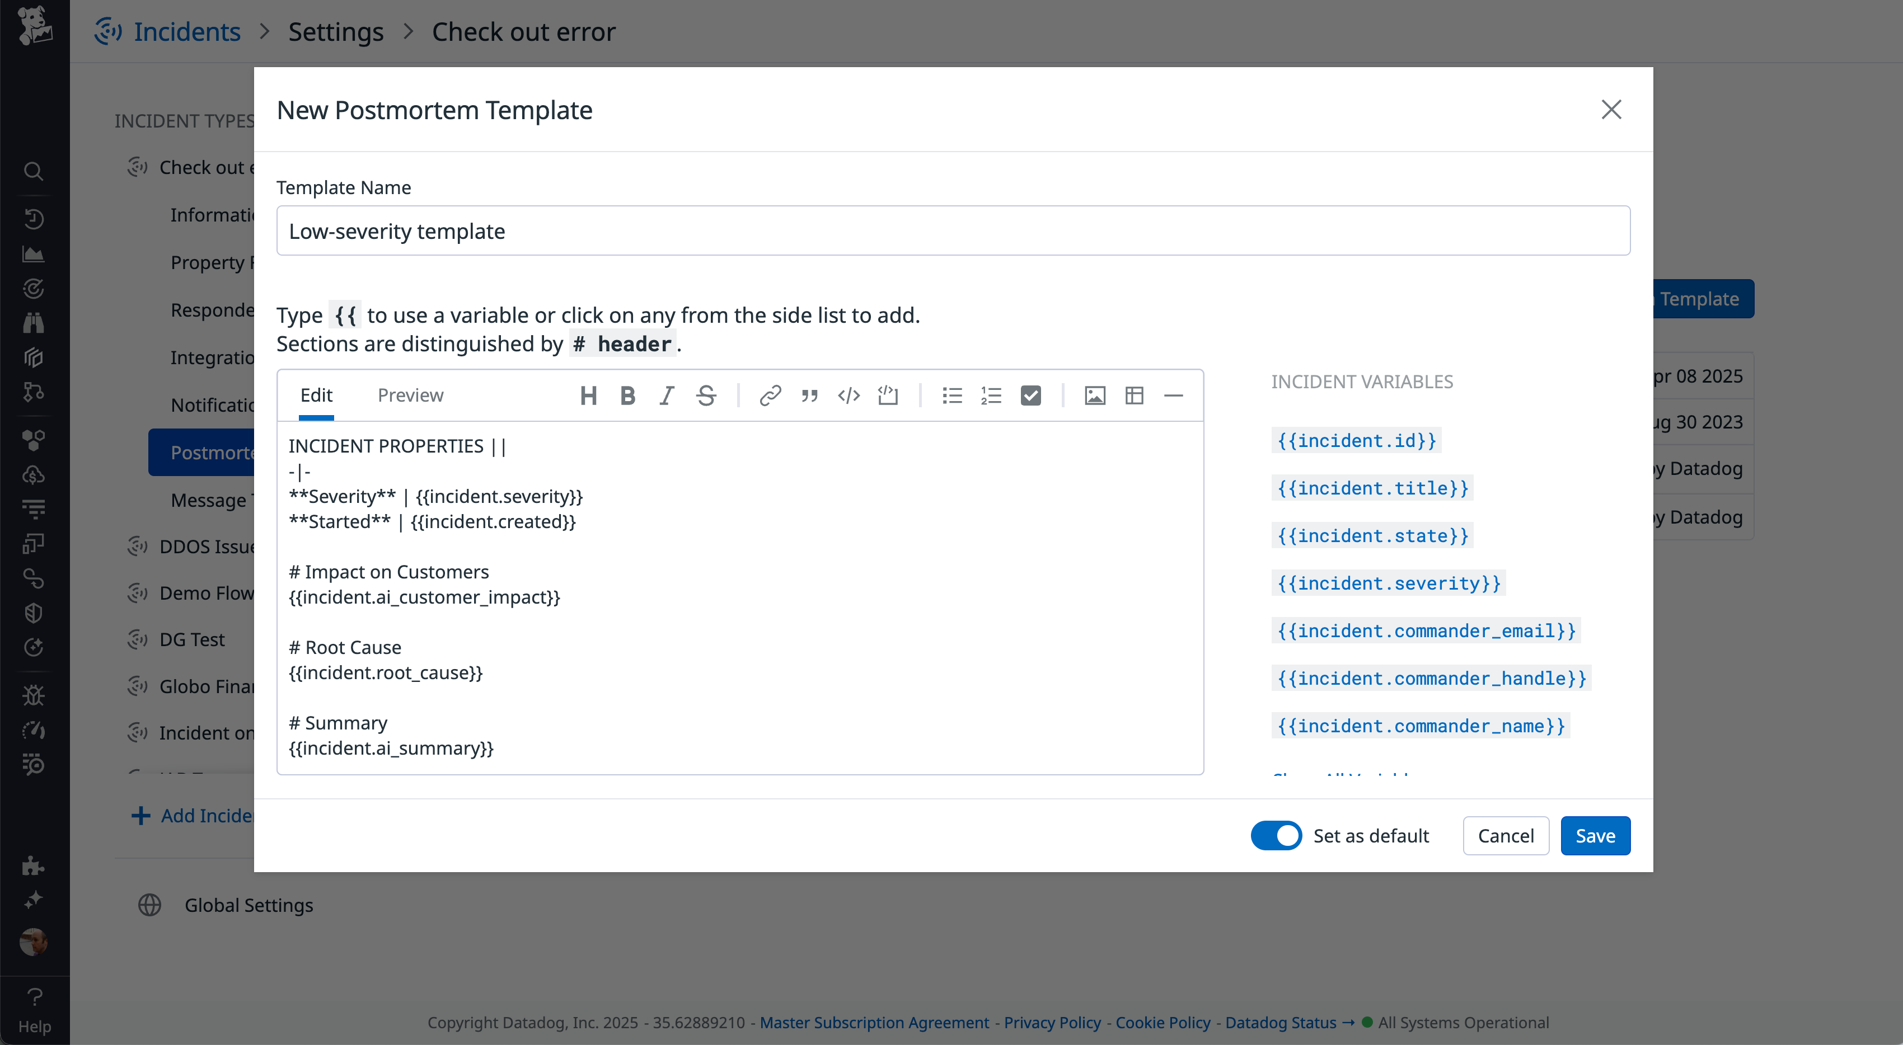The height and width of the screenshot is (1045, 1903).
Task: Switch to the Preview tab
Action: coord(411,395)
